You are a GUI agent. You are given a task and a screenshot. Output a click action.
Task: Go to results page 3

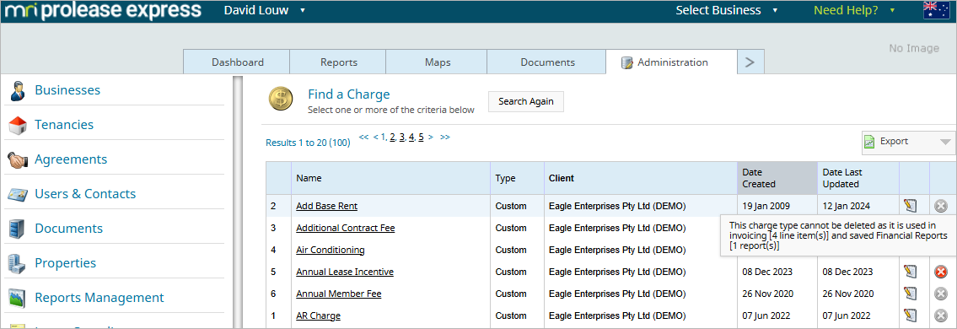pyautogui.click(x=402, y=138)
